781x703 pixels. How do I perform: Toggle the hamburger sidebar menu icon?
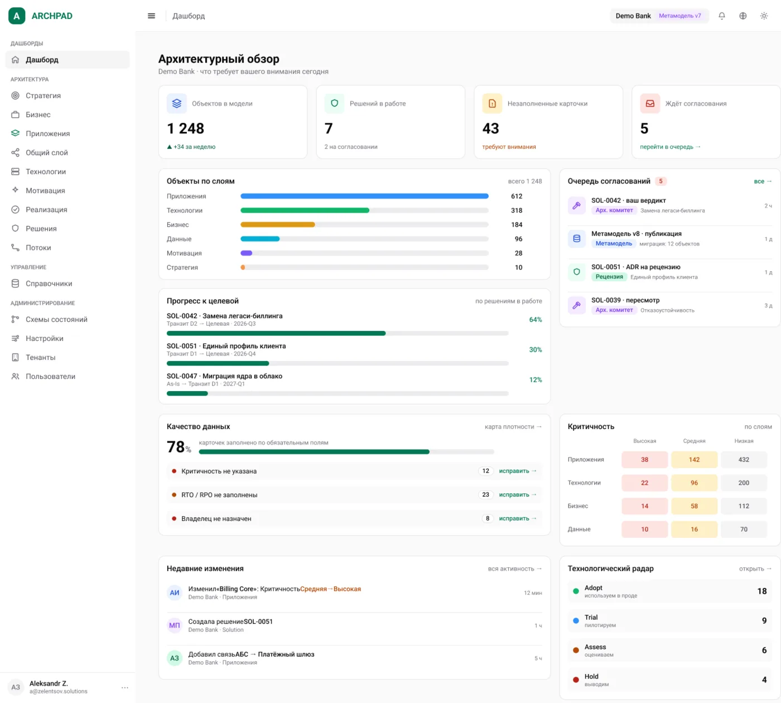[151, 16]
